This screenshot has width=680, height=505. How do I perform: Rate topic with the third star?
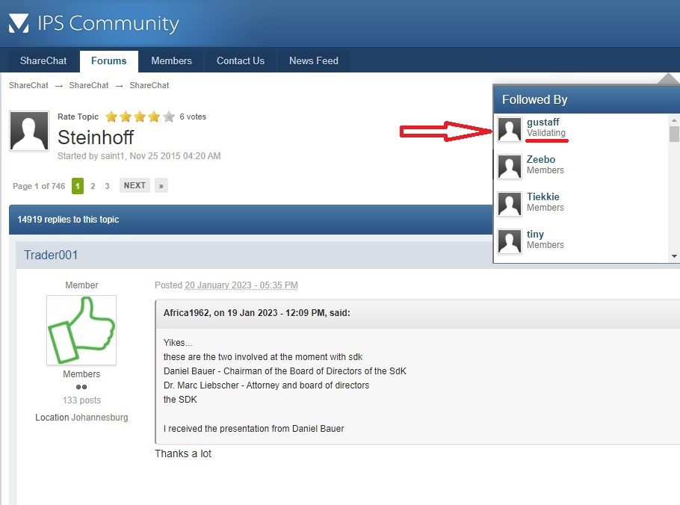(x=140, y=117)
